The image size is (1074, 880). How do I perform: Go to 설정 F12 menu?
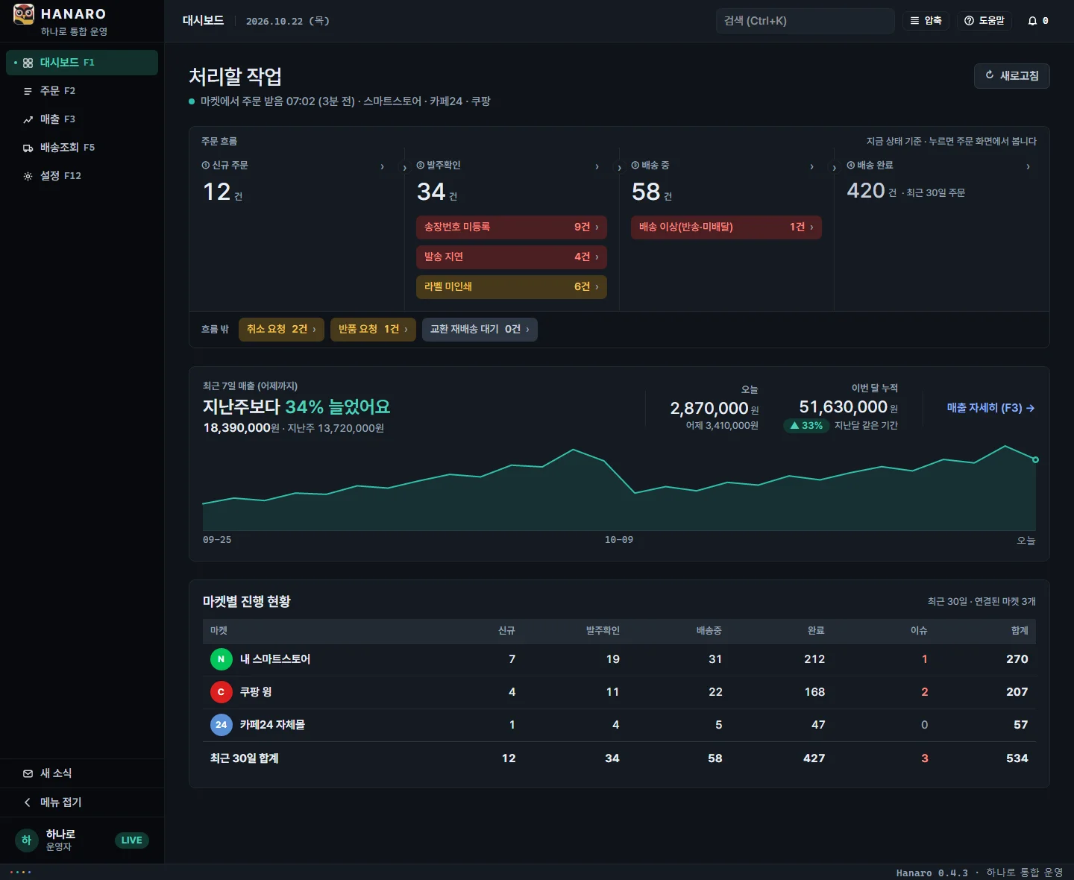click(82, 176)
